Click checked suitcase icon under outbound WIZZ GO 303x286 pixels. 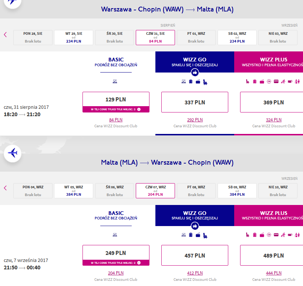point(191,81)
